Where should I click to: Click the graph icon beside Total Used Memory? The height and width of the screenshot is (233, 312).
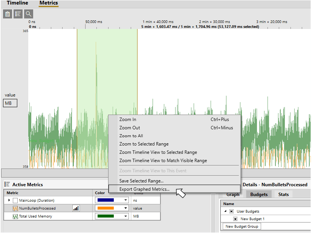(x=15, y=216)
